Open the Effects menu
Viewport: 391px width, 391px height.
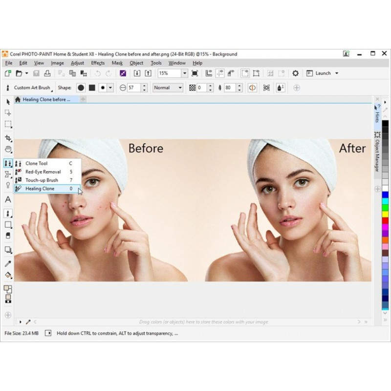[98, 63]
